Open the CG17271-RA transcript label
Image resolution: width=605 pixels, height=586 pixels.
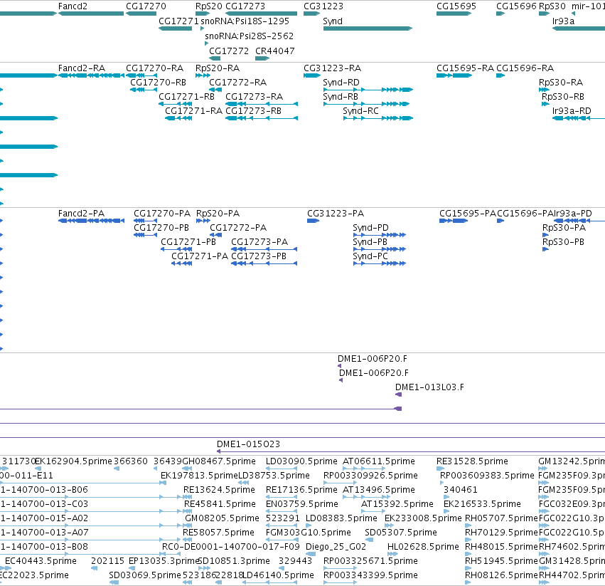pyautogui.click(x=193, y=111)
